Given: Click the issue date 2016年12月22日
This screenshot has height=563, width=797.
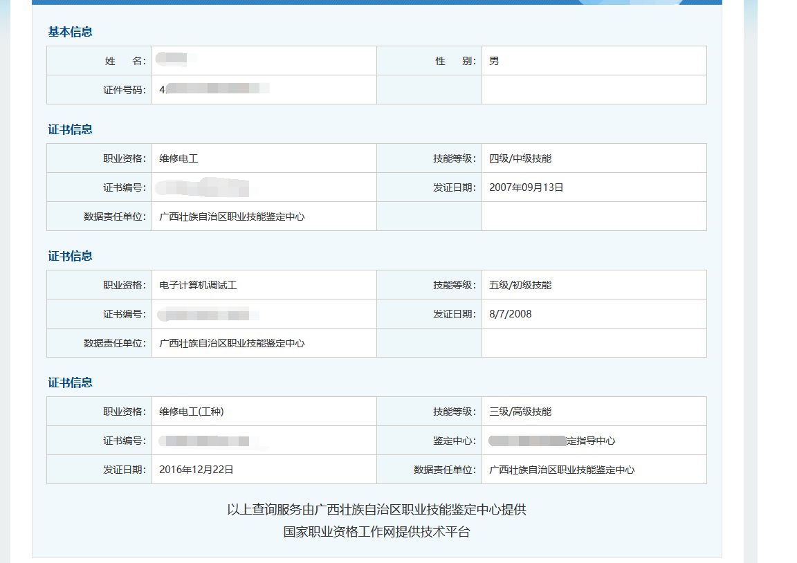Looking at the screenshot, I should 196,470.
